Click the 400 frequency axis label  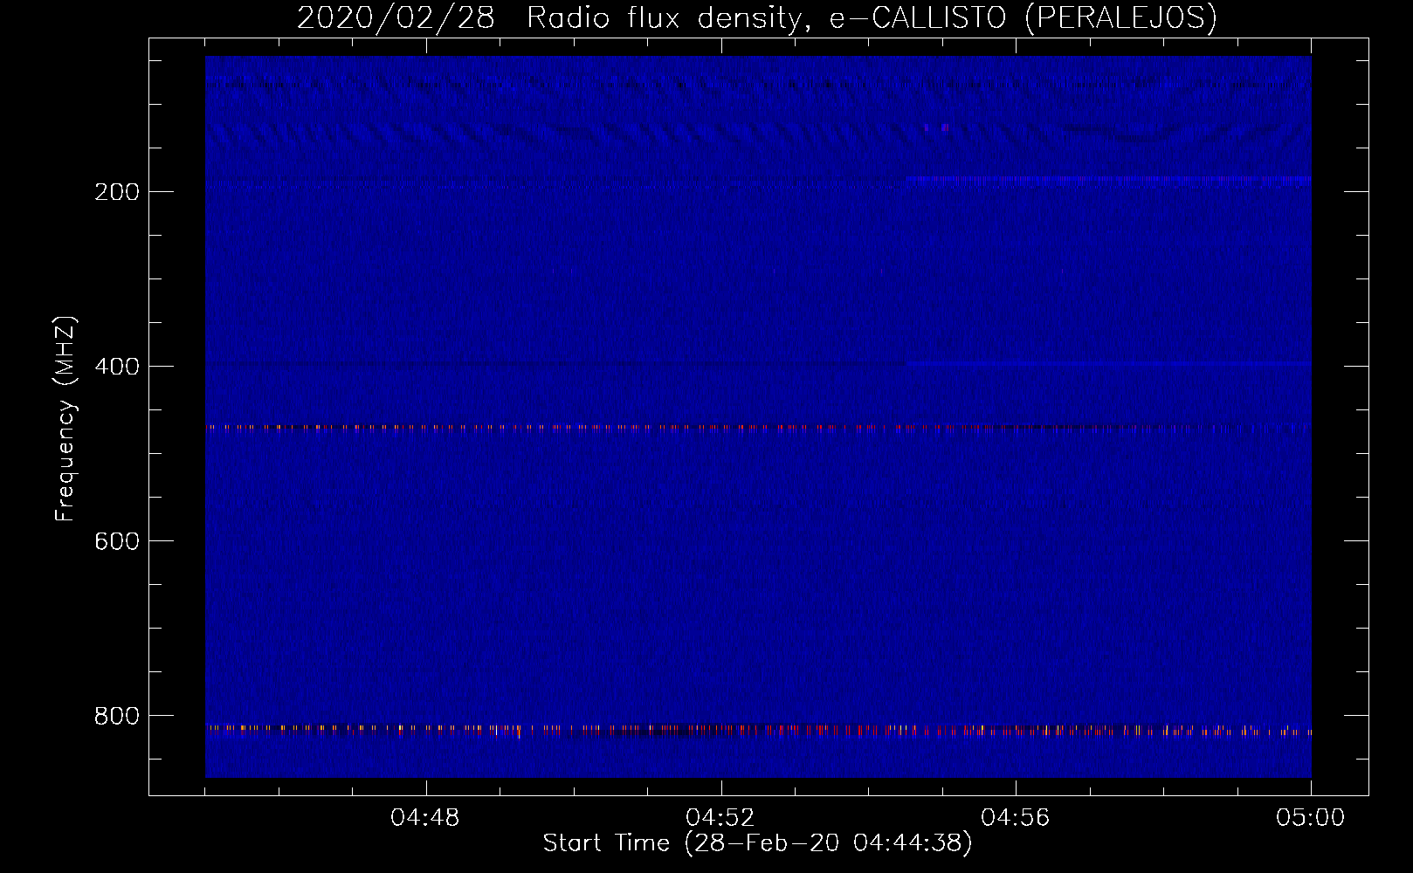click(117, 367)
